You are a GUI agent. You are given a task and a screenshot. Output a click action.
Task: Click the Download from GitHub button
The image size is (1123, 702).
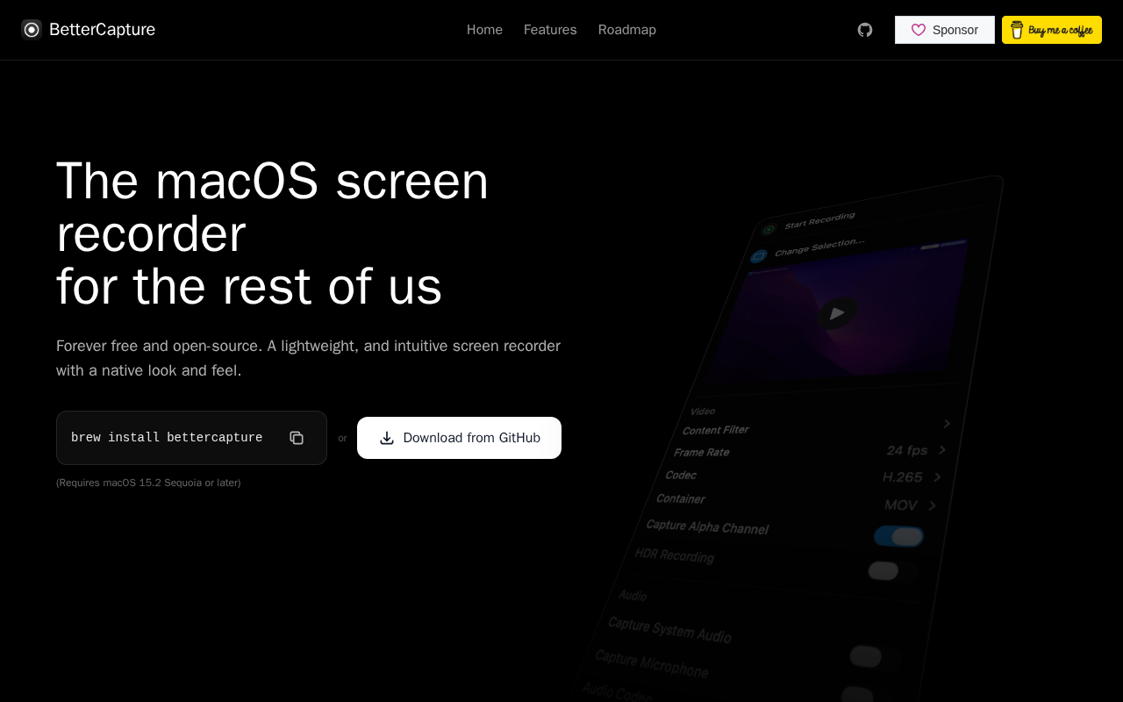(459, 438)
